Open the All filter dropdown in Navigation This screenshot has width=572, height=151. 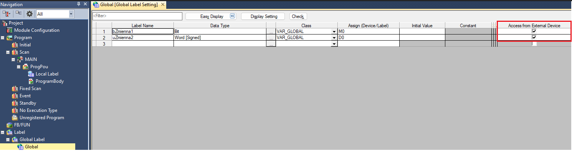point(71,14)
